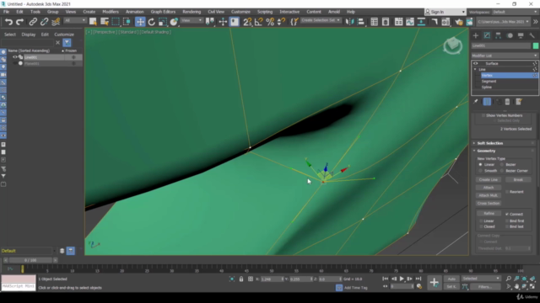Click the Attach button
This screenshot has width=540, height=303.
[489, 188]
